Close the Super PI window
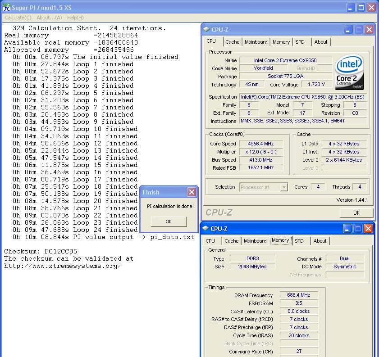Screen dimensions: 379x357 point(371,8)
